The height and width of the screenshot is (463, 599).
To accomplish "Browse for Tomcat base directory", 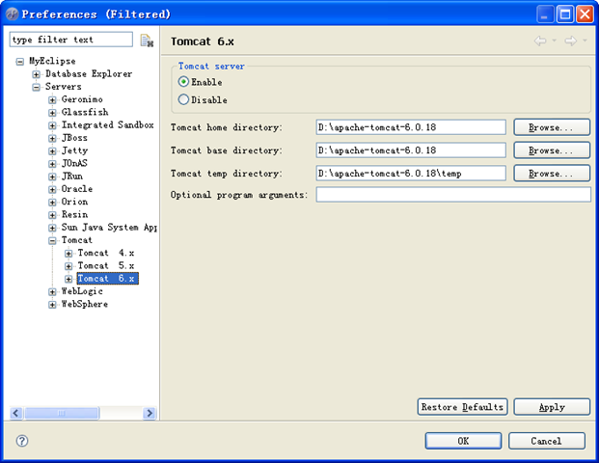I will (552, 150).
